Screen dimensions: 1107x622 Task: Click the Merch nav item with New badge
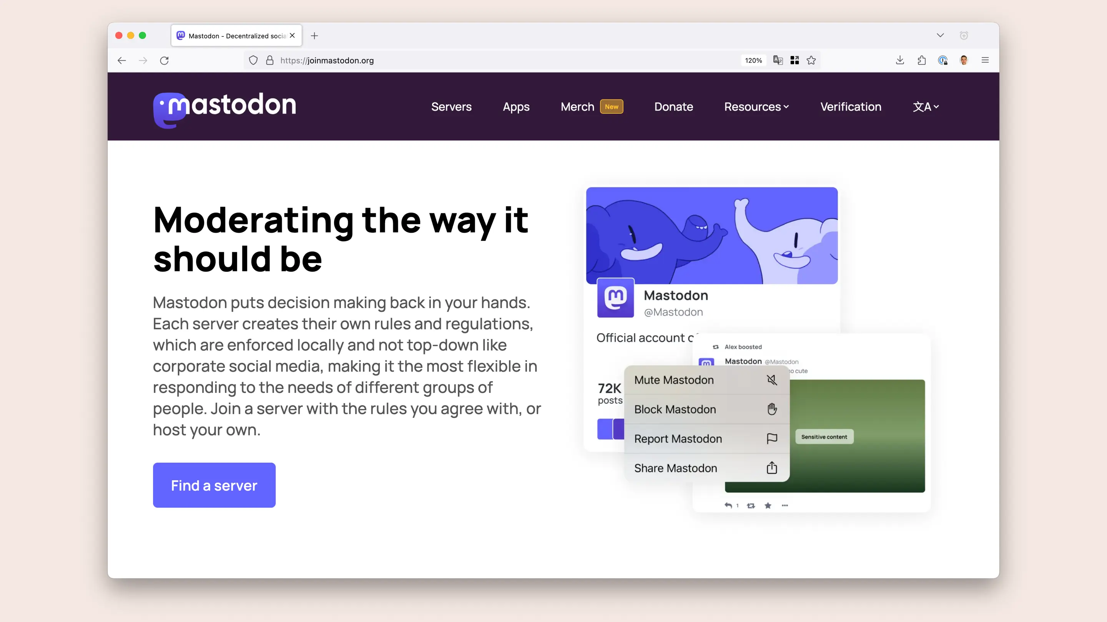592,106
